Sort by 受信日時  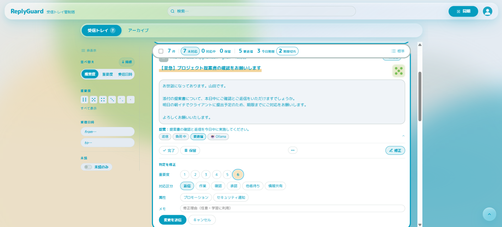(125, 74)
